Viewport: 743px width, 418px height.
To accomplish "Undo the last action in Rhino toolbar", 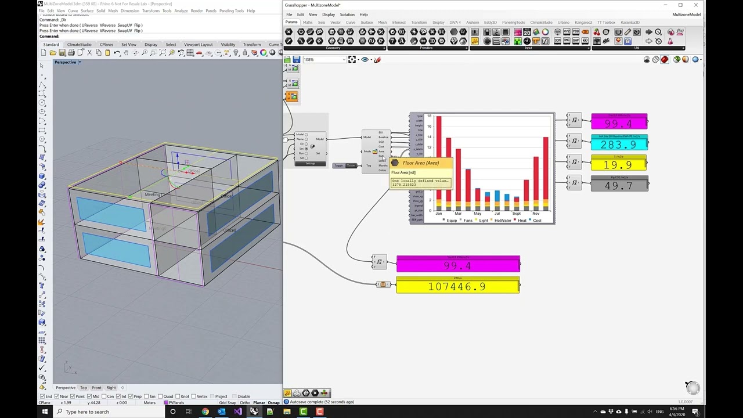I will click(117, 53).
